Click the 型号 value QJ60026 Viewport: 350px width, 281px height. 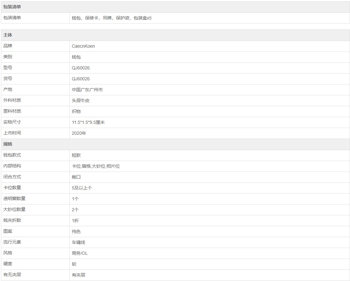tap(81, 68)
